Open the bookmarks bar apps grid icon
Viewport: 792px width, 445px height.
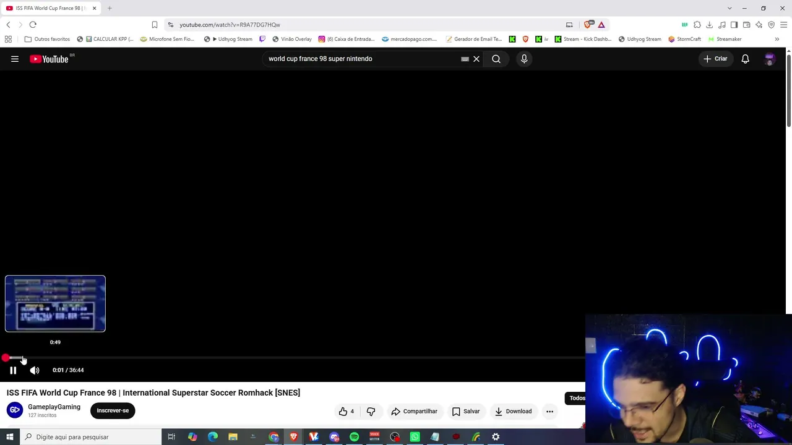pos(8,39)
